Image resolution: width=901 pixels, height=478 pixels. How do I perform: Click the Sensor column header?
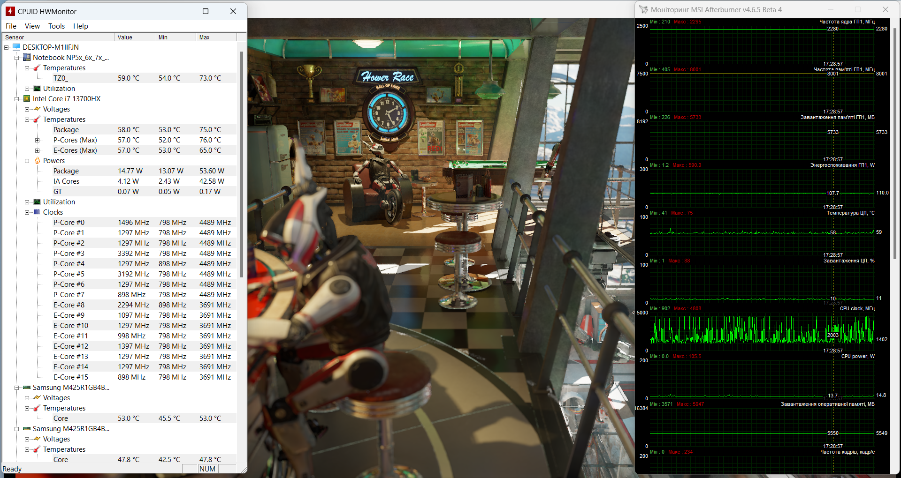point(58,37)
